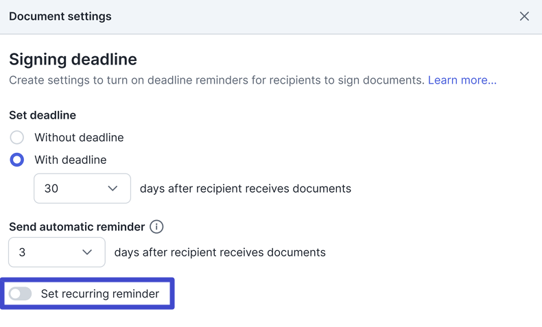Click the Document settings header title
Screen dimensions: 542x327
click(x=60, y=16)
